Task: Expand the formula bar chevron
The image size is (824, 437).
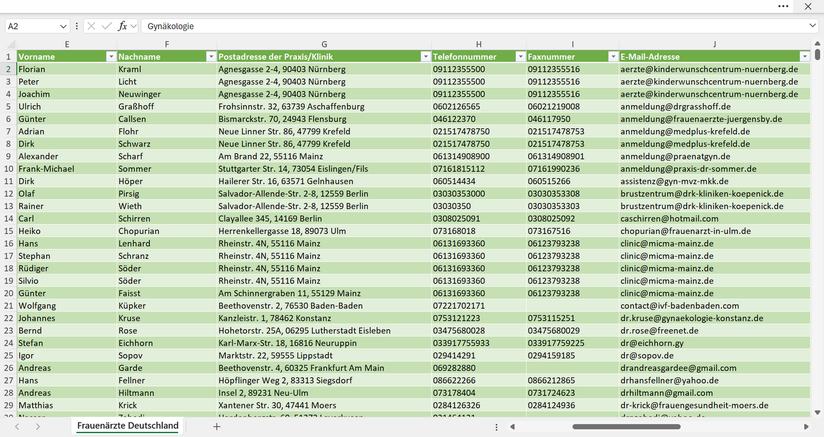Action: 813,26
